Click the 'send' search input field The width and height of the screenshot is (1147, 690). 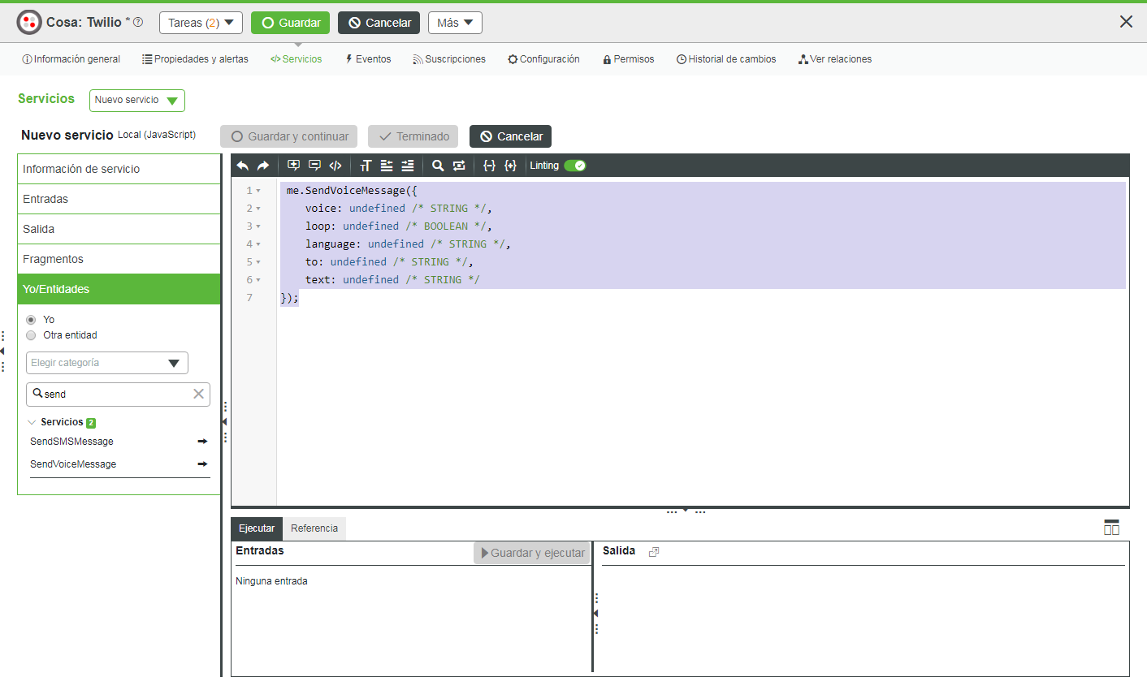[x=114, y=394]
